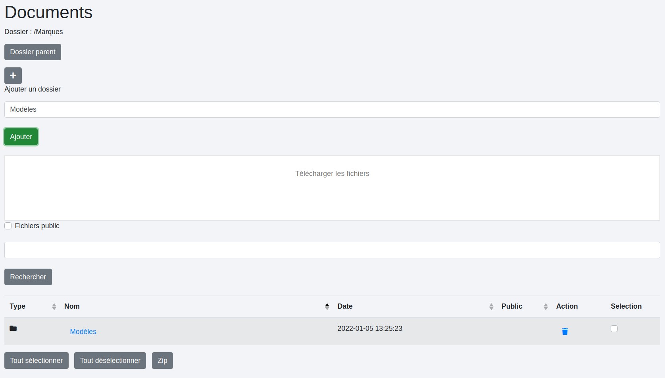Focus the folder name field containing Modèles
Screen dimensions: 665x378
[x=332, y=109]
